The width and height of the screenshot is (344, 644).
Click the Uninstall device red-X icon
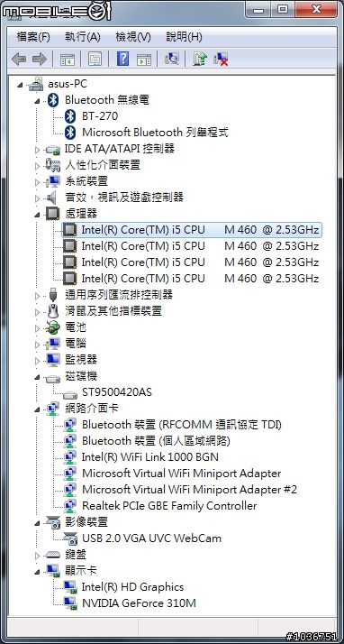(221, 60)
